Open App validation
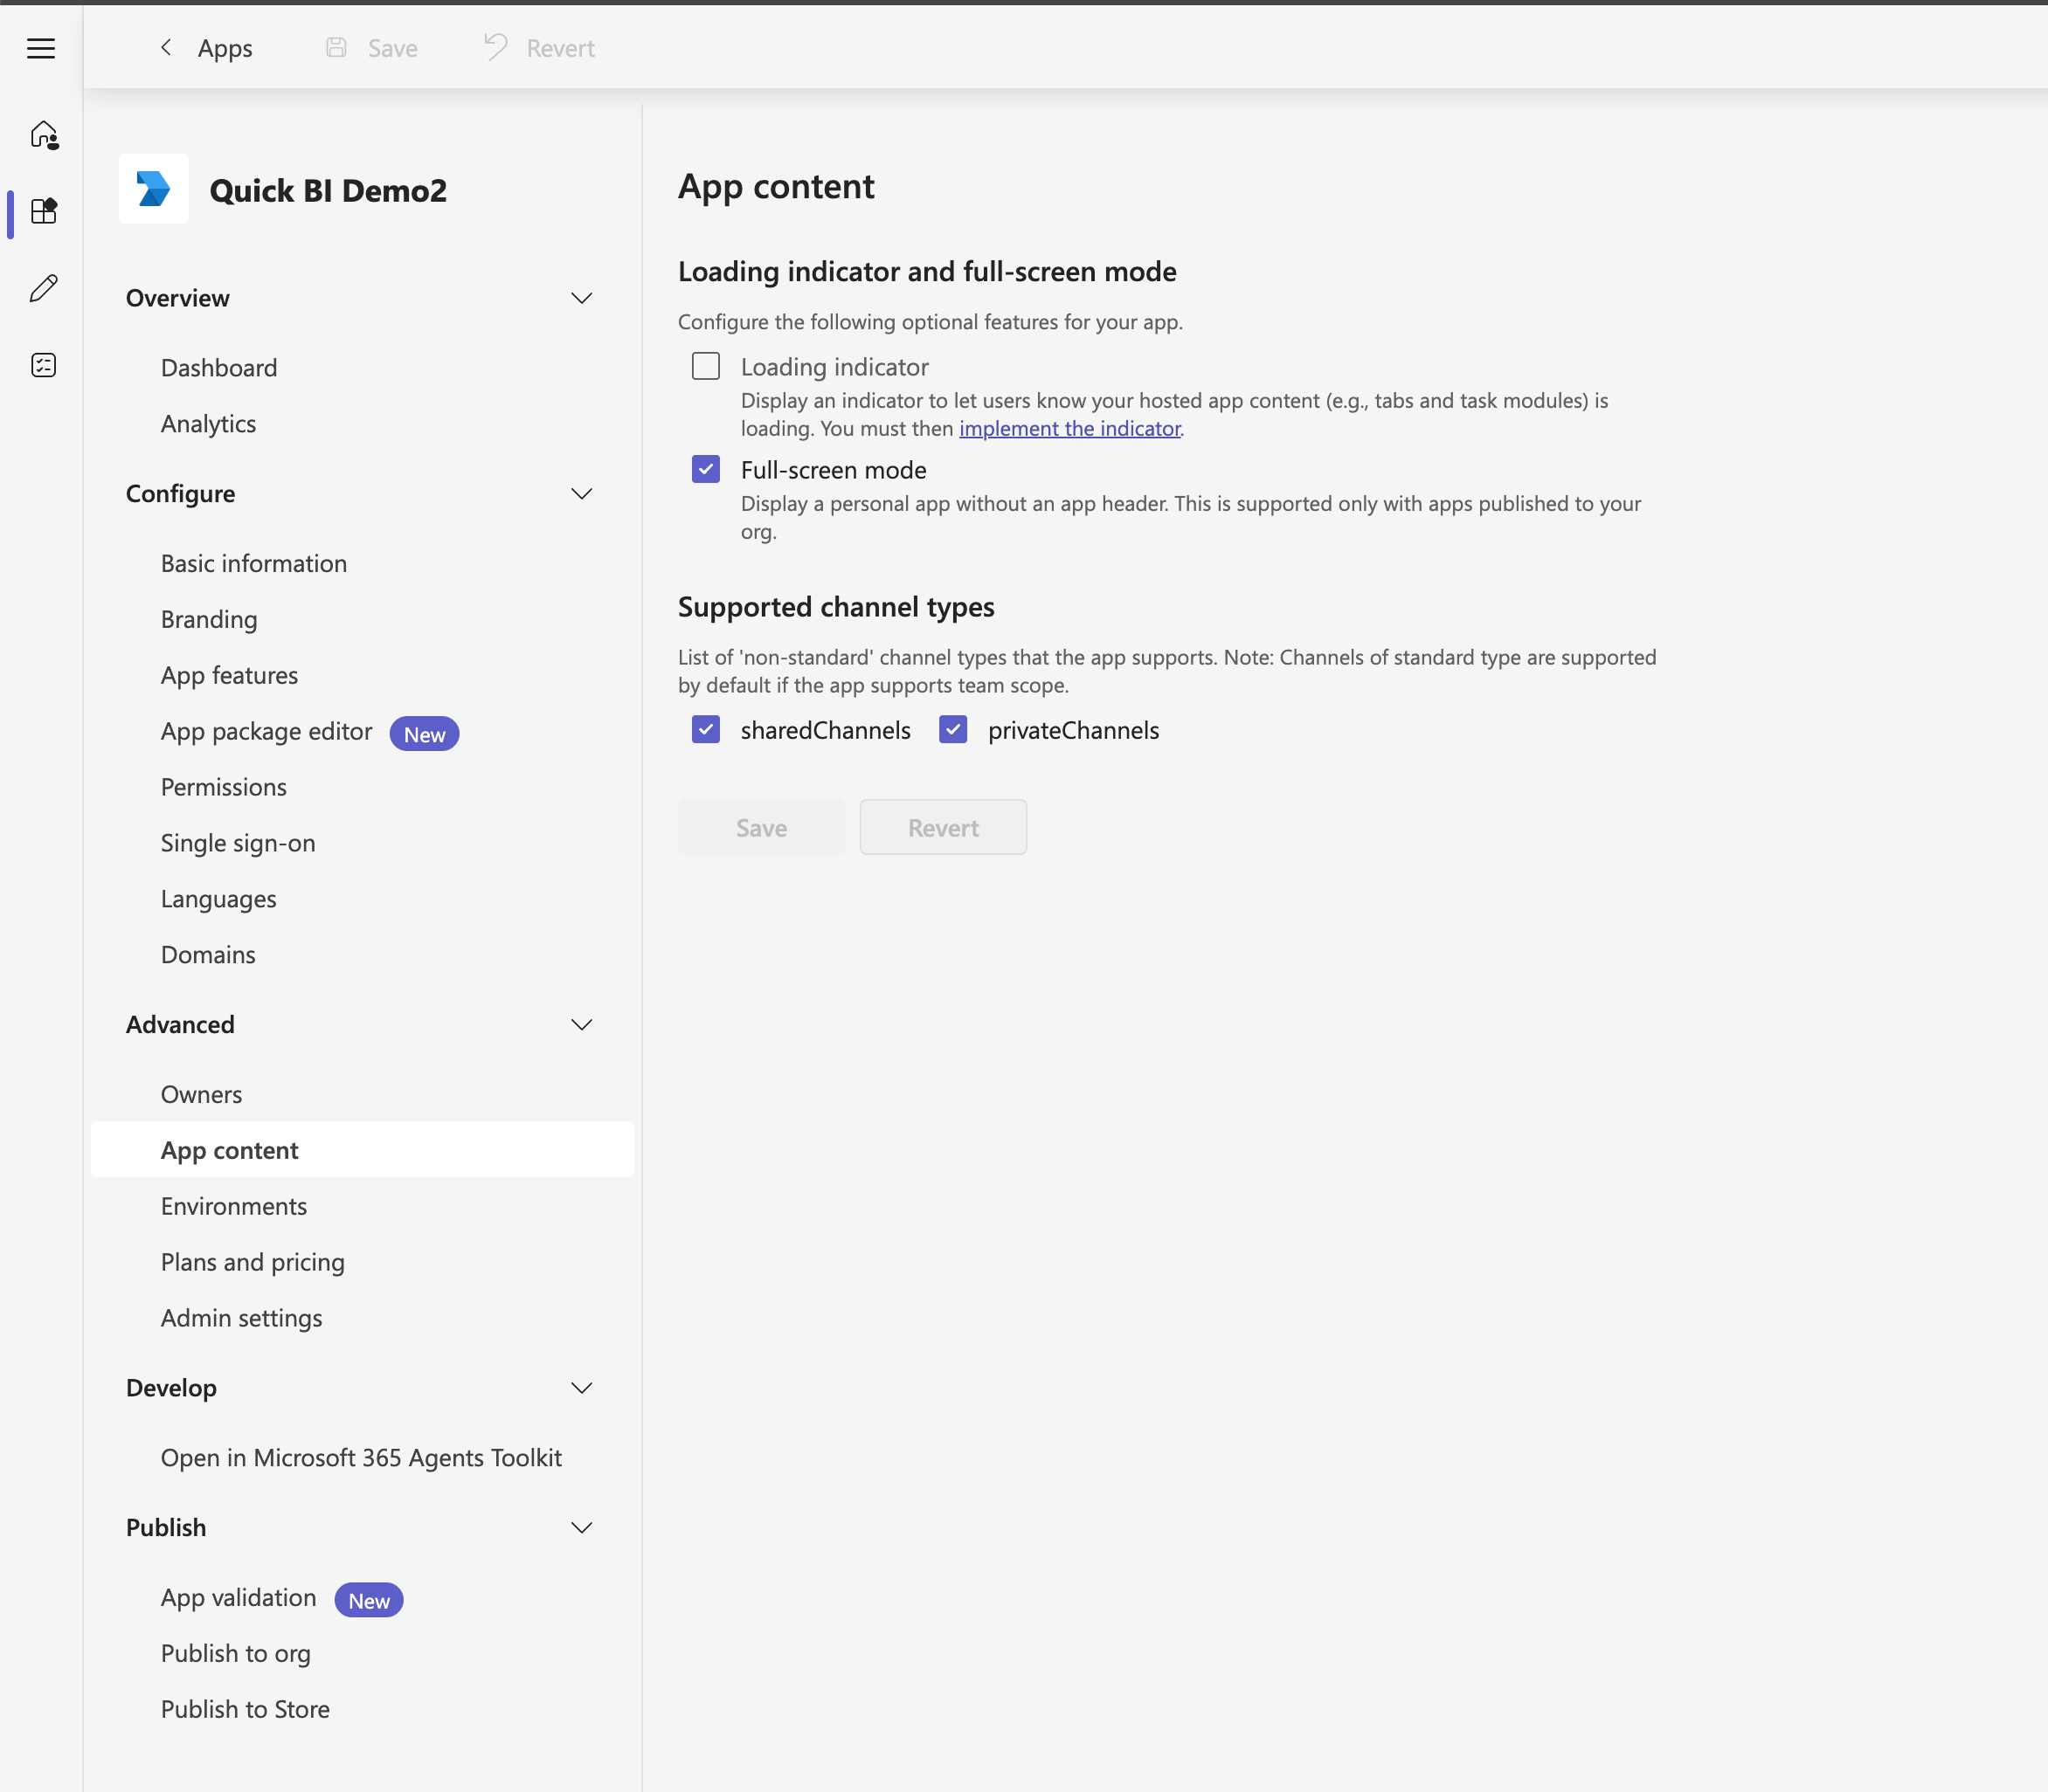Image resolution: width=2048 pixels, height=1792 pixels. click(239, 1597)
